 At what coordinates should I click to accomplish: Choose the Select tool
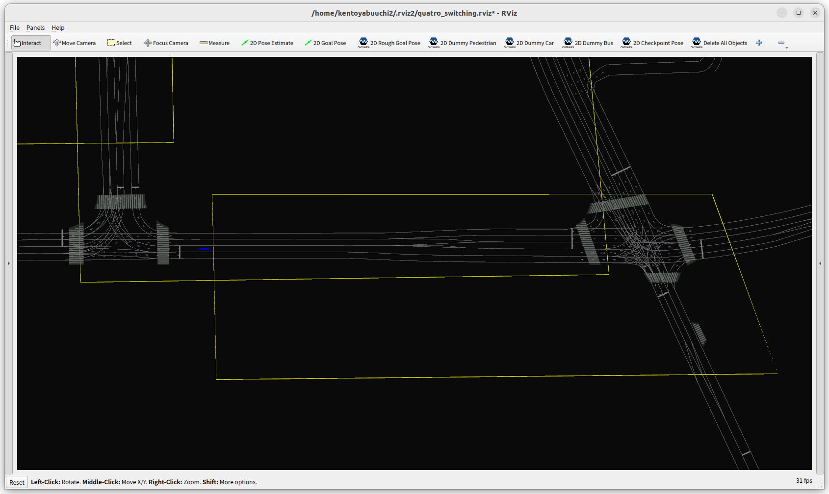point(120,43)
